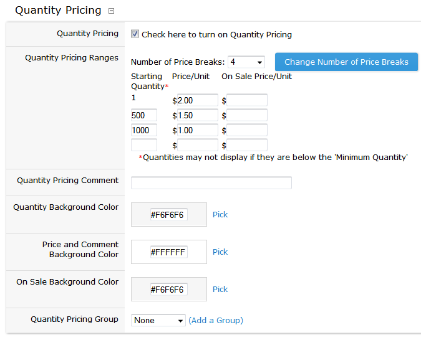The image size is (421, 340).
Task: Pick Price and Comment Background Color
Action: (220, 252)
